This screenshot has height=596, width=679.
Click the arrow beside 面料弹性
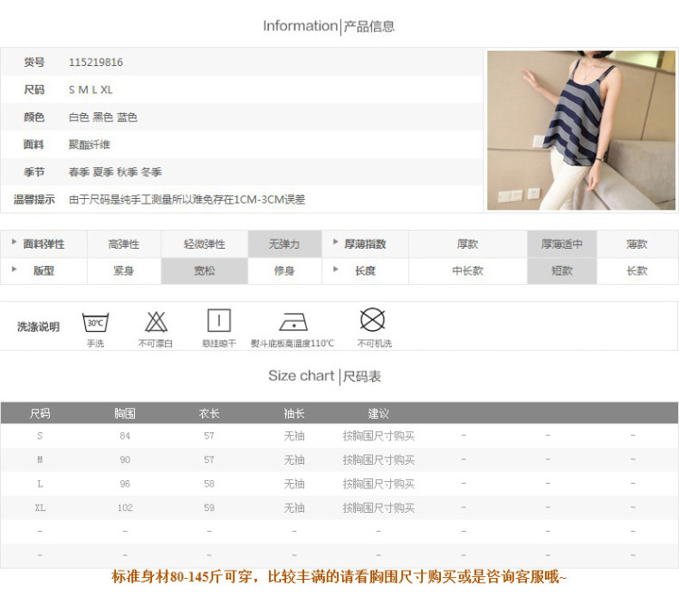click(x=14, y=243)
